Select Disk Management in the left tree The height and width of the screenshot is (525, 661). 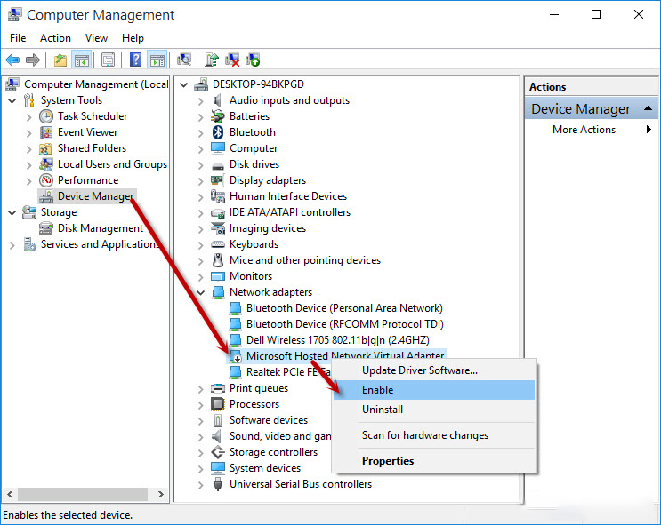point(100,228)
